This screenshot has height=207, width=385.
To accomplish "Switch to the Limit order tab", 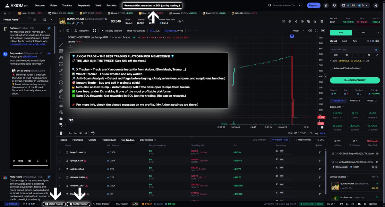I will [x=345, y=41].
